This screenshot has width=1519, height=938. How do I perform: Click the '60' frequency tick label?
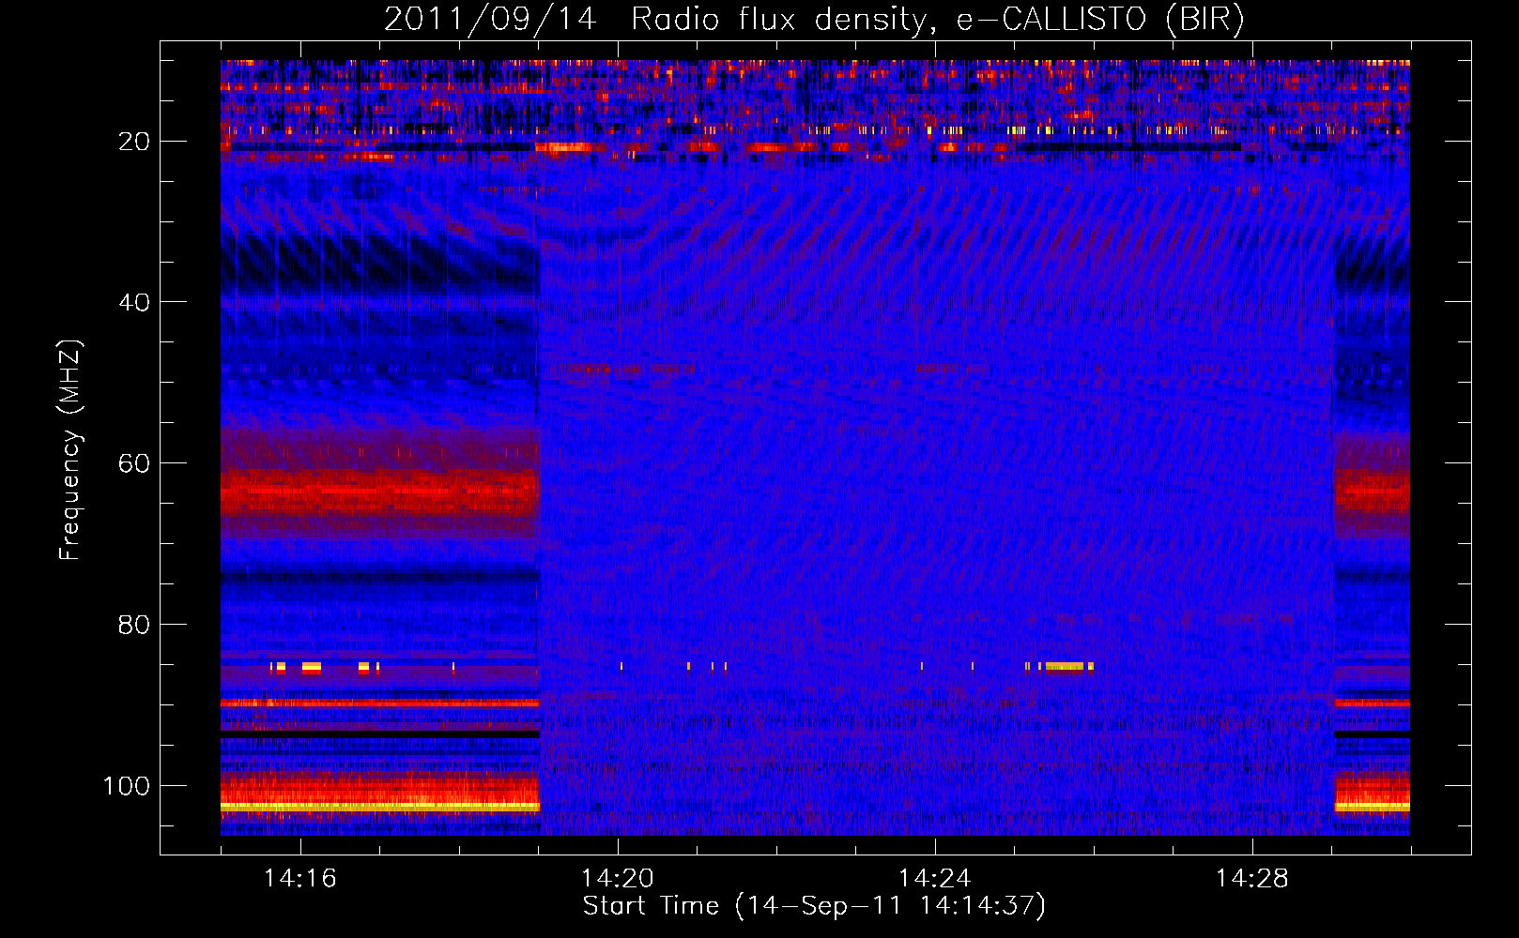[x=134, y=464]
